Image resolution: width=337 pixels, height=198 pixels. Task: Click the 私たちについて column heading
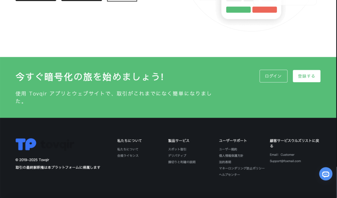pos(129,141)
